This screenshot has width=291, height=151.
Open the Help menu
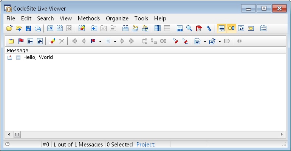click(160, 18)
